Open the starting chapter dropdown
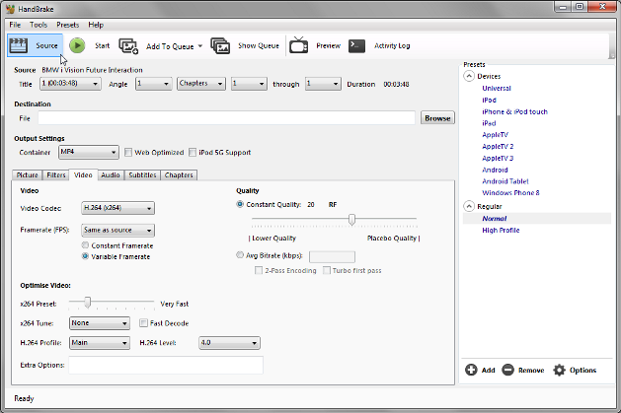Screen dimensions: 621x413 click(x=249, y=84)
